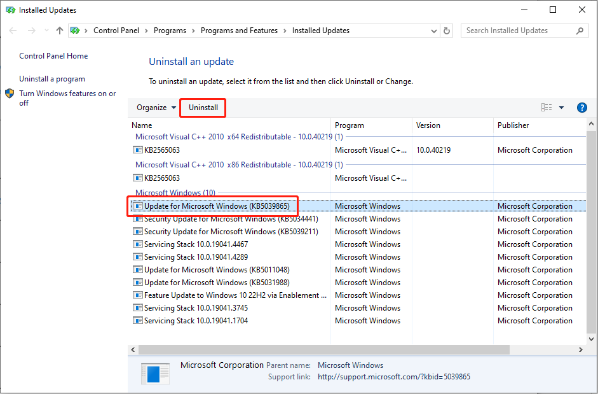Click the Installed Updates title bar icon
The width and height of the screenshot is (598, 394).
(x=11, y=10)
